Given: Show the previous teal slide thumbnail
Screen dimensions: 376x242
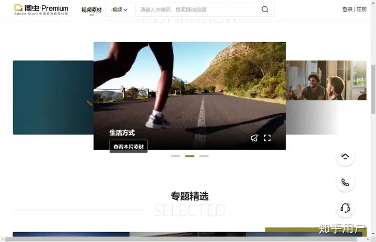Looking at the screenshot, I should tap(53, 98).
